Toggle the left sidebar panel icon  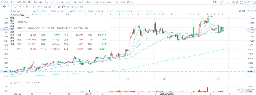tap(2, 2)
